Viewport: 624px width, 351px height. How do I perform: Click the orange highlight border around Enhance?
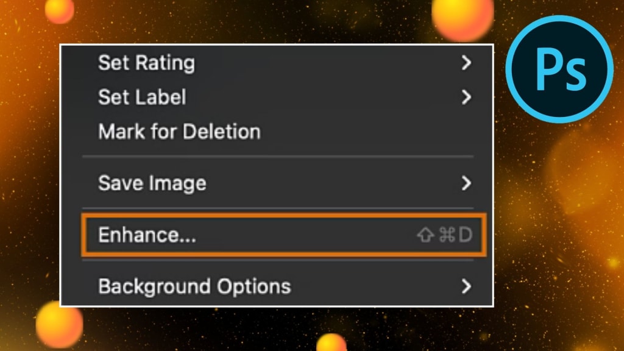pos(284,215)
